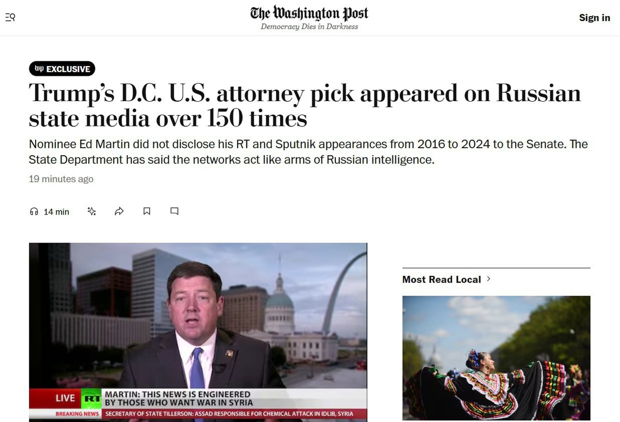This screenshot has height=422, width=620.
Task: Click the 14 min listen duration
Action: [56, 212]
